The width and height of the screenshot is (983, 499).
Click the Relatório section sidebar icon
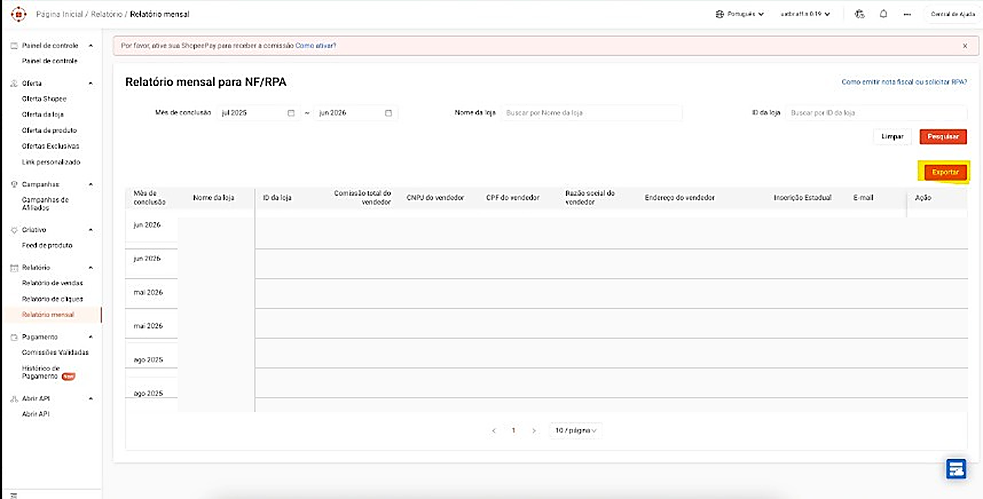coord(14,267)
